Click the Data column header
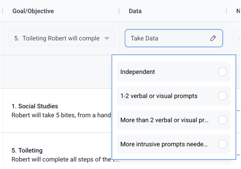The height and width of the screenshot is (169, 241). (135, 11)
